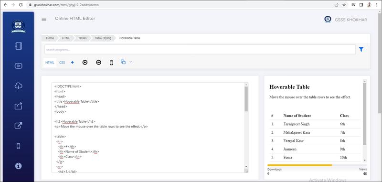Go to previous program arrow button

85,63
